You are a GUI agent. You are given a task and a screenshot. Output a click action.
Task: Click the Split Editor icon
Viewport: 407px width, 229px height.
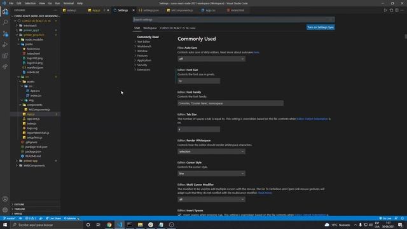point(397,10)
